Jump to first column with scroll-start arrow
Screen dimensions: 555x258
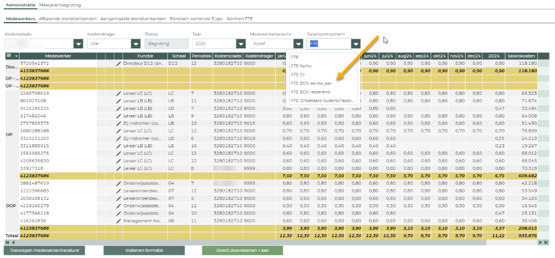[7, 242]
